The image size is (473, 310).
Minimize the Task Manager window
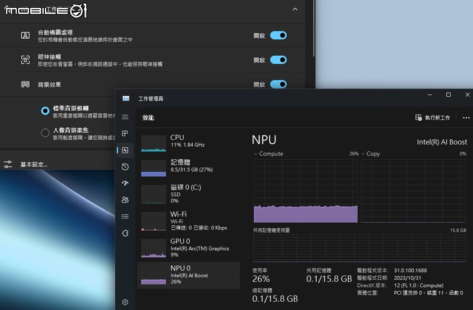click(x=430, y=94)
